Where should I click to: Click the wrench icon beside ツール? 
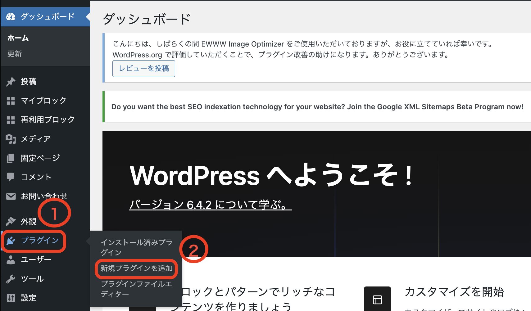[x=11, y=279]
